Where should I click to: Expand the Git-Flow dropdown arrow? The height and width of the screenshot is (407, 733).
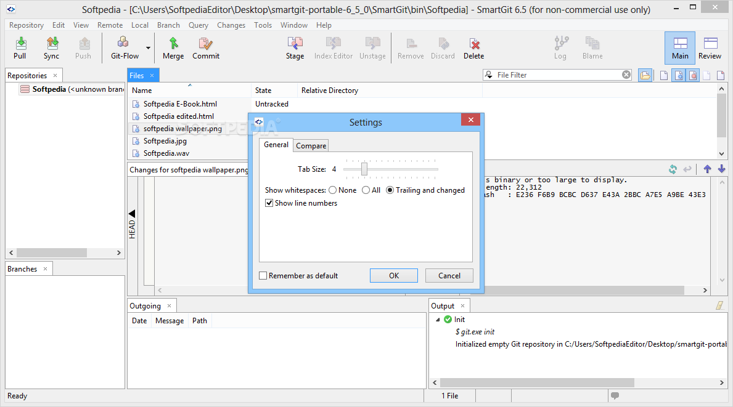[148, 48]
